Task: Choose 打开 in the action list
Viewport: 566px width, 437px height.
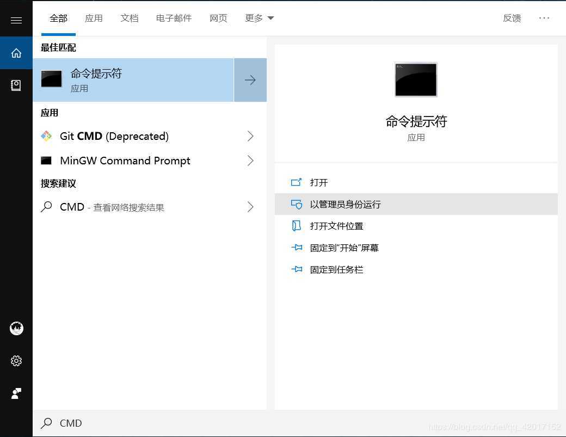Action: 416,182
